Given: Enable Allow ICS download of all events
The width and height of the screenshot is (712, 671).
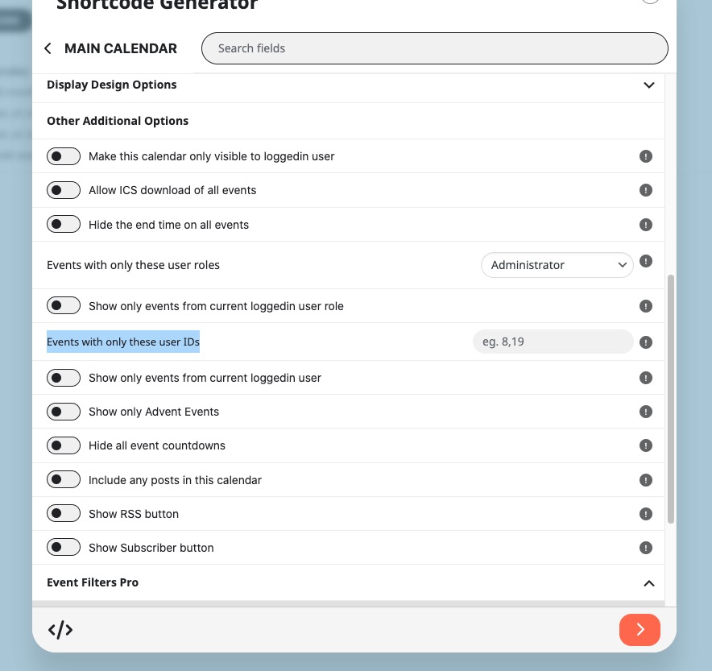Looking at the screenshot, I should (64, 190).
